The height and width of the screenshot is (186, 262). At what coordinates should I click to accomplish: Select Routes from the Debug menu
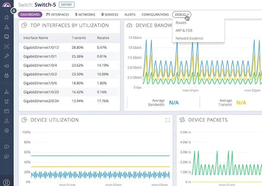point(181,23)
